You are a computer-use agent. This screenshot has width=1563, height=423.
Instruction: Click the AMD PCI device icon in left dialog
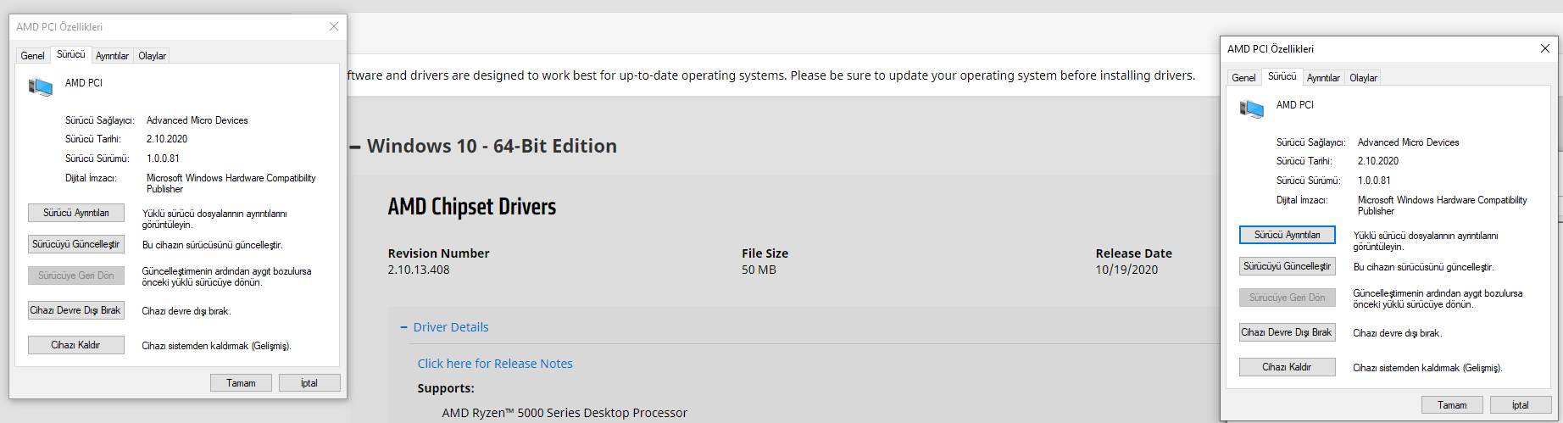pyautogui.click(x=41, y=86)
